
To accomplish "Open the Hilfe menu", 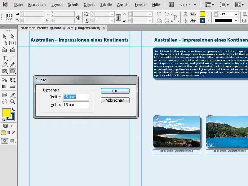I will [156, 5].
